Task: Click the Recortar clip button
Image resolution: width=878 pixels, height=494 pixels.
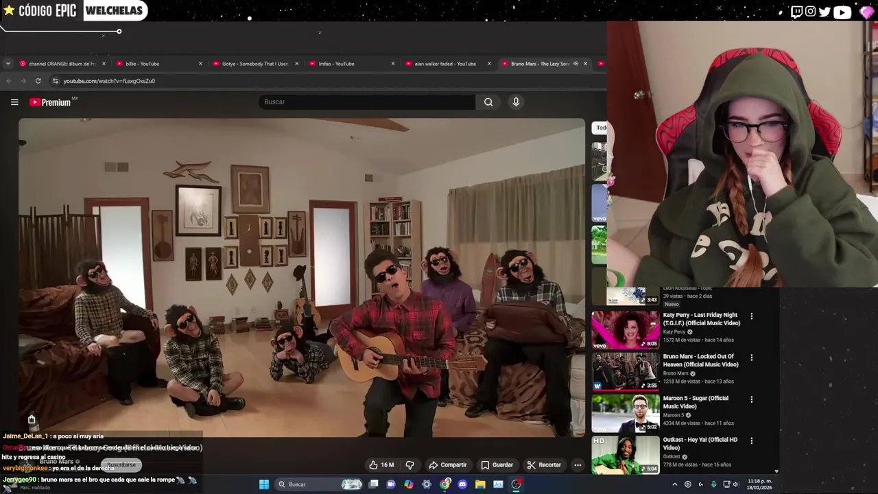Action: [x=544, y=464]
